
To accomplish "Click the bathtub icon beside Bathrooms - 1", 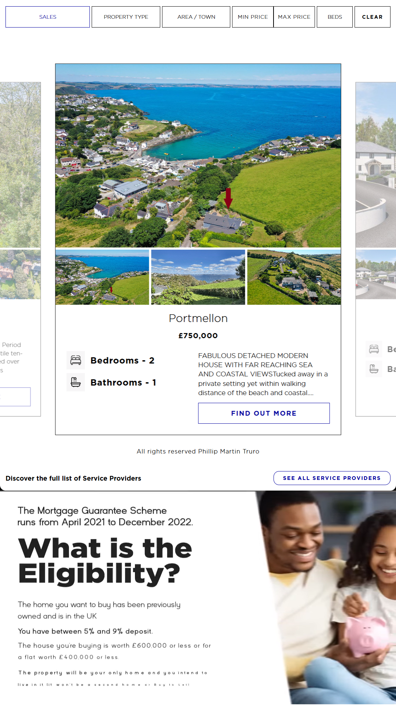I will 76,382.
